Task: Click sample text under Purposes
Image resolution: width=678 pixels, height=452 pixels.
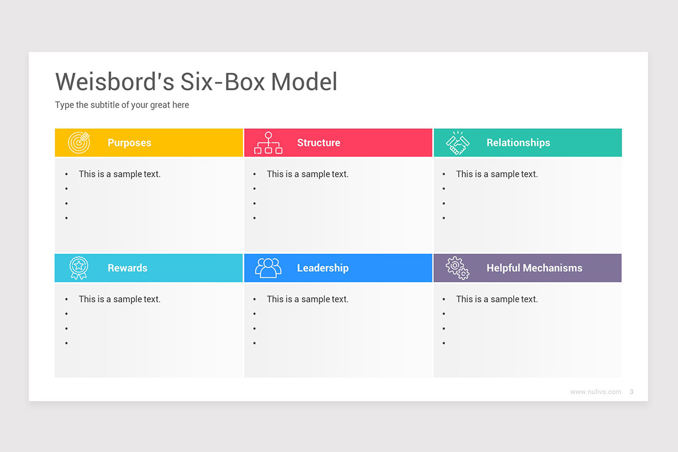Action: tap(120, 174)
